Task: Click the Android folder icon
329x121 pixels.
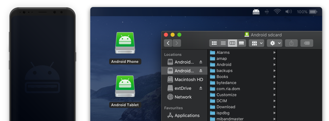Action: (x=213, y=65)
